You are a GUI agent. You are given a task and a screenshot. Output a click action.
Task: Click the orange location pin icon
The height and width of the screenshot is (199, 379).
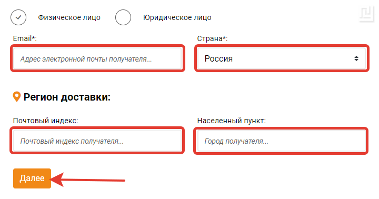click(x=17, y=97)
